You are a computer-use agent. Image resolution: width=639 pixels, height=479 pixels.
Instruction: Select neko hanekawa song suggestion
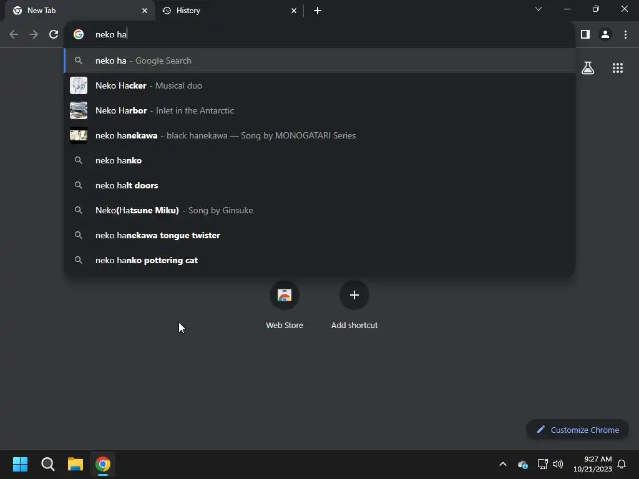(319, 135)
